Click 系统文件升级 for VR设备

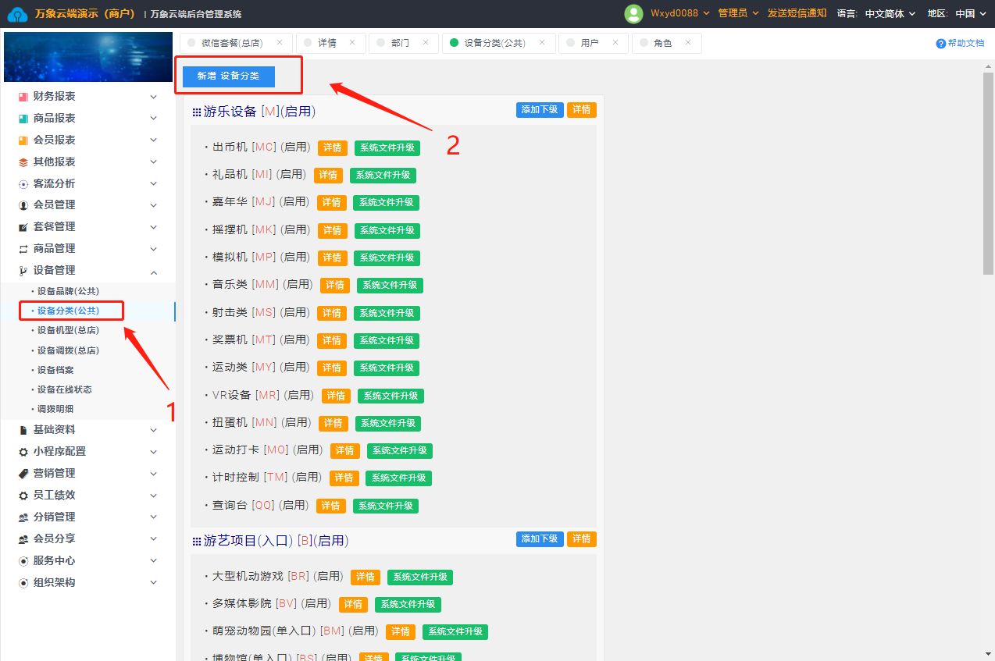point(391,396)
